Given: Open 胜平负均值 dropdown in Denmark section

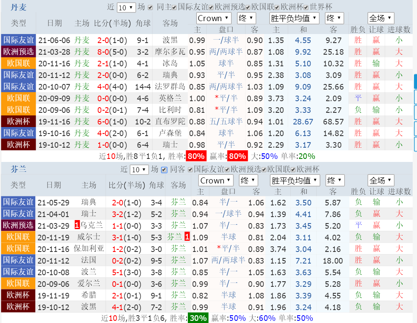Looking at the screenshot, I should [x=294, y=19].
